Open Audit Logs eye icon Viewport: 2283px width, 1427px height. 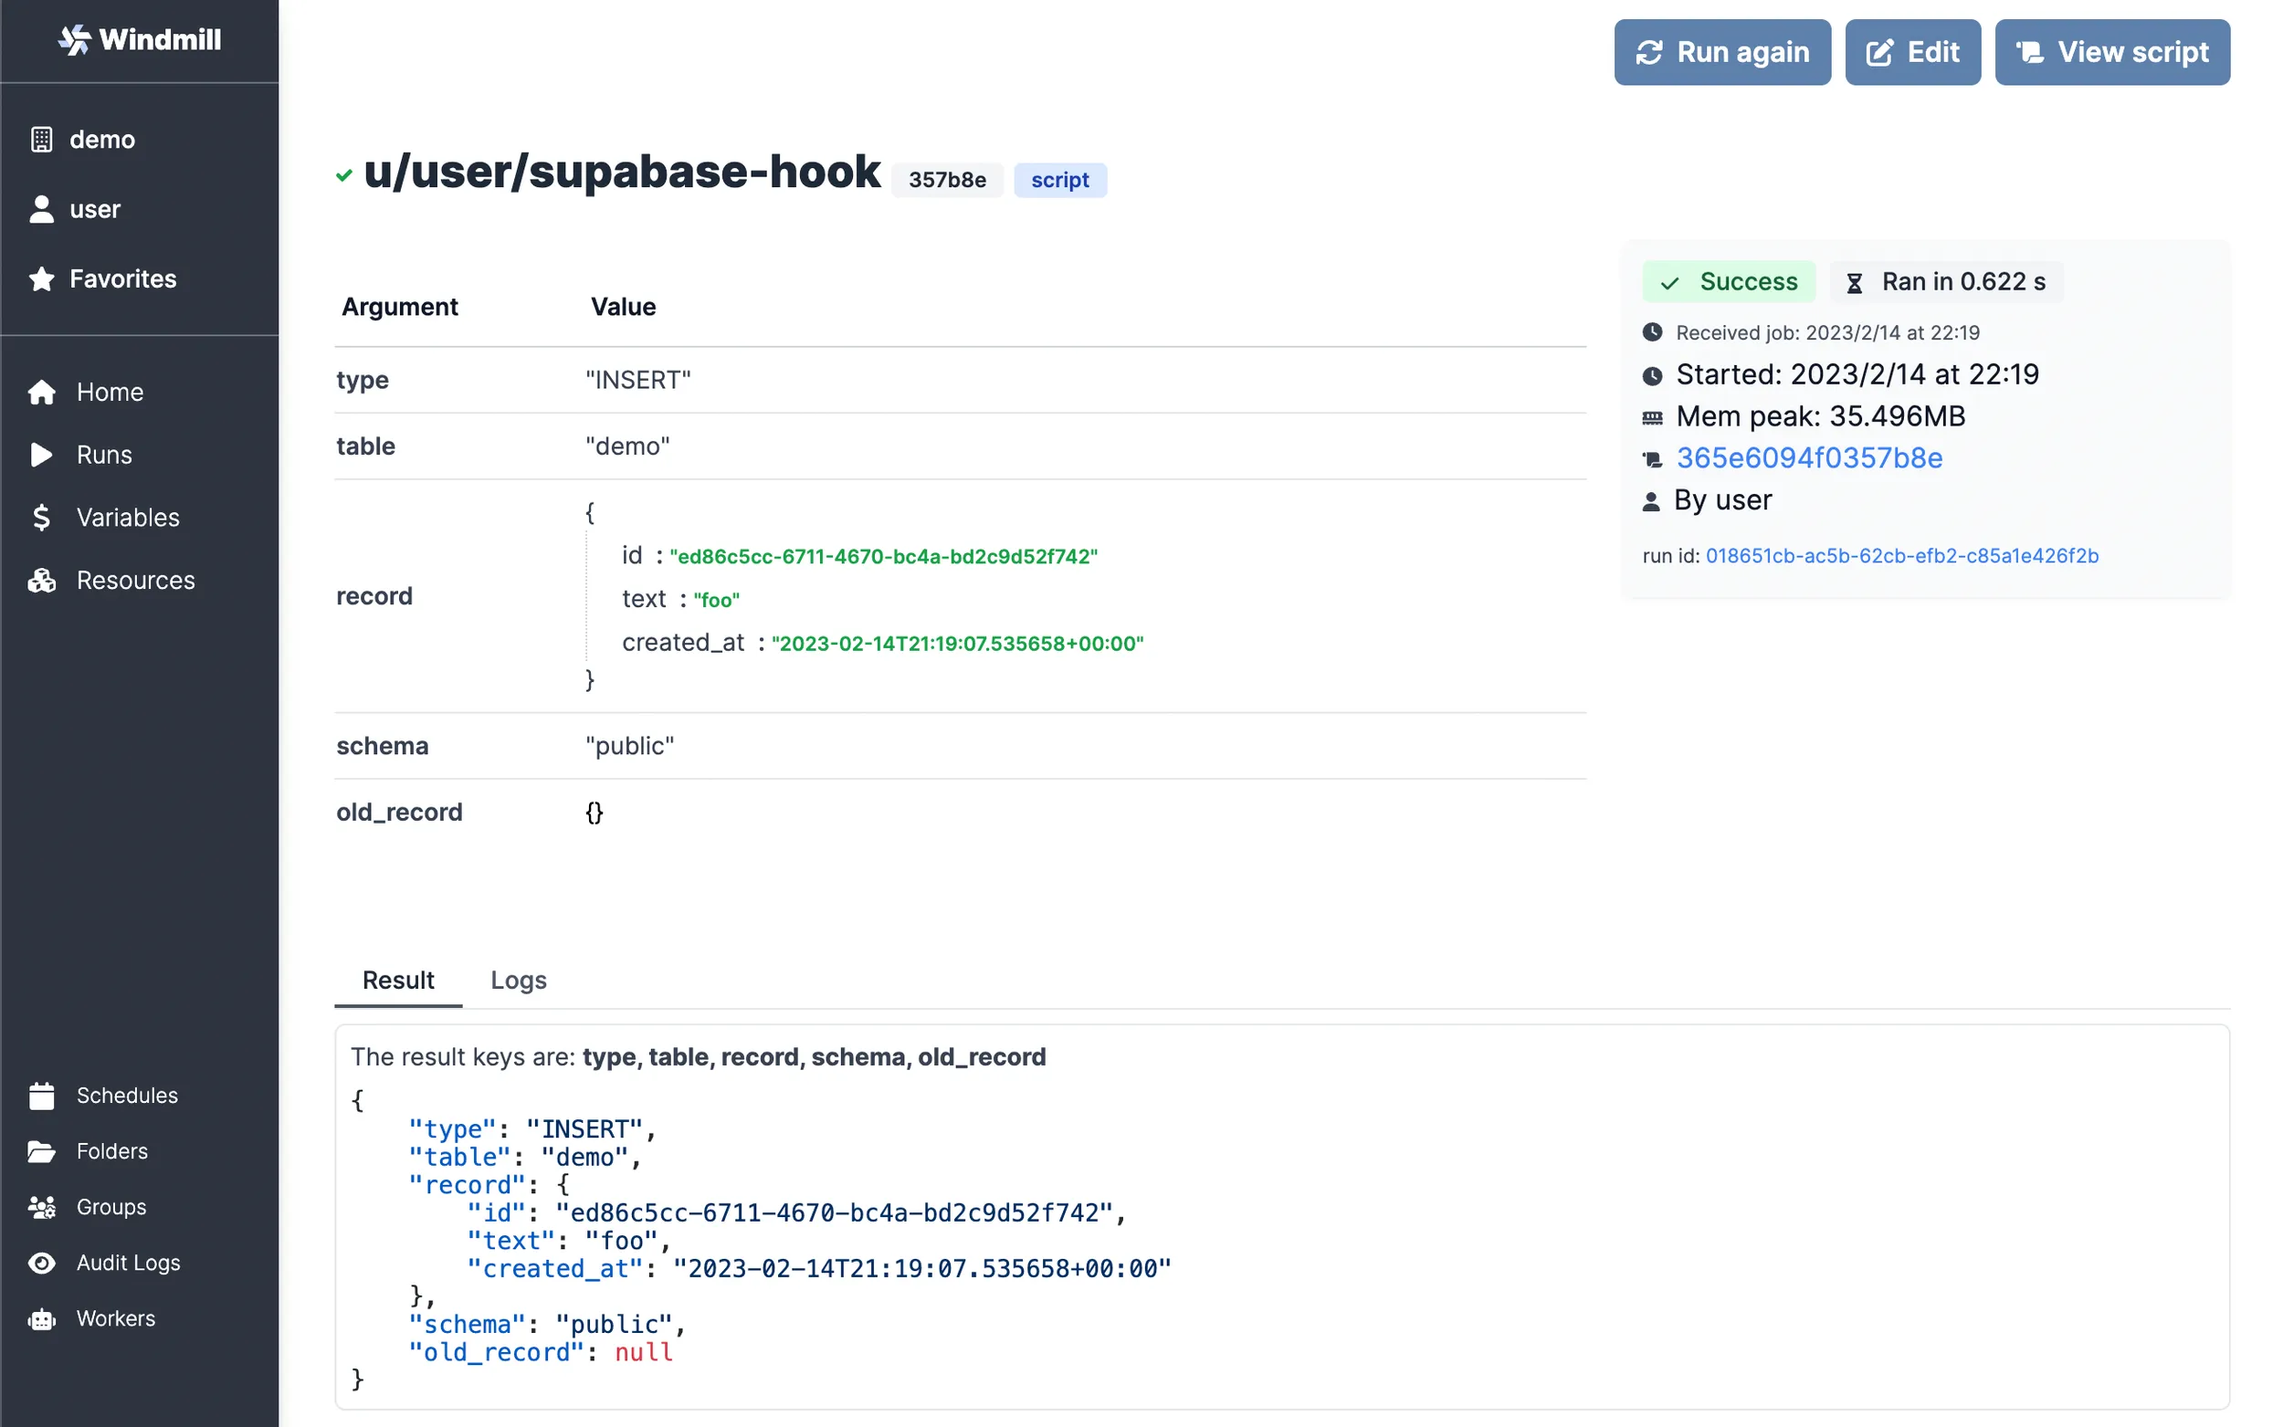click(41, 1263)
